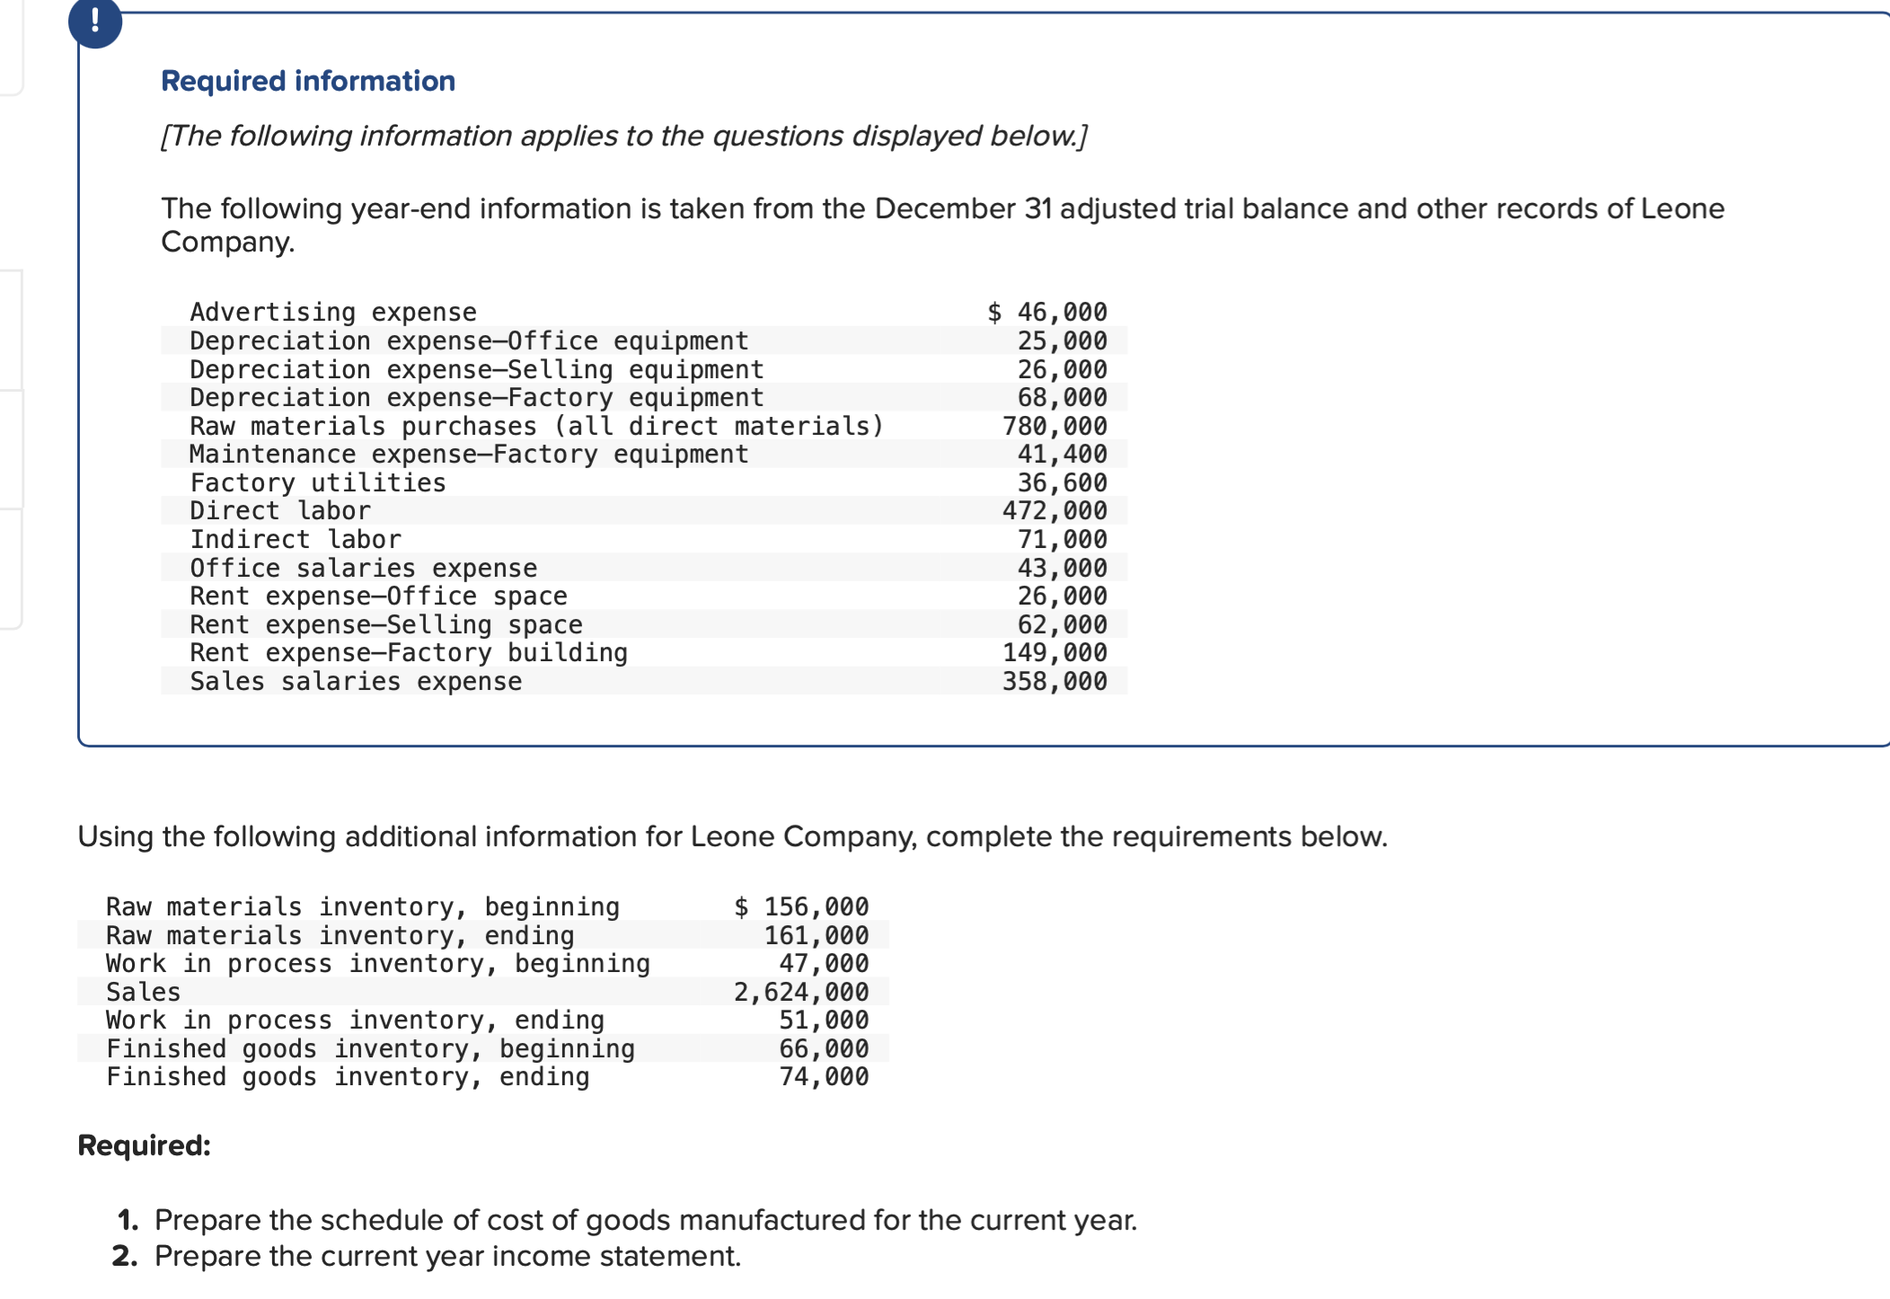Click the 472,000 direct labor value
The height and width of the screenshot is (1299, 1890).
(x=1054, y=510)
